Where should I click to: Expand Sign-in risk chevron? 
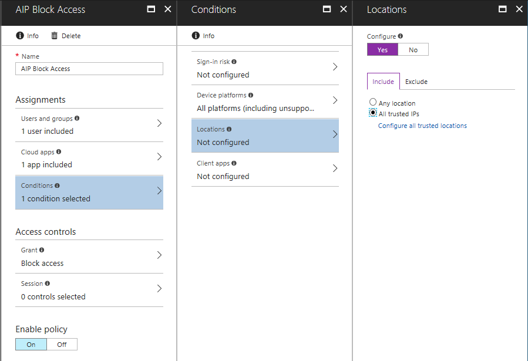click(x=335, y=66)
